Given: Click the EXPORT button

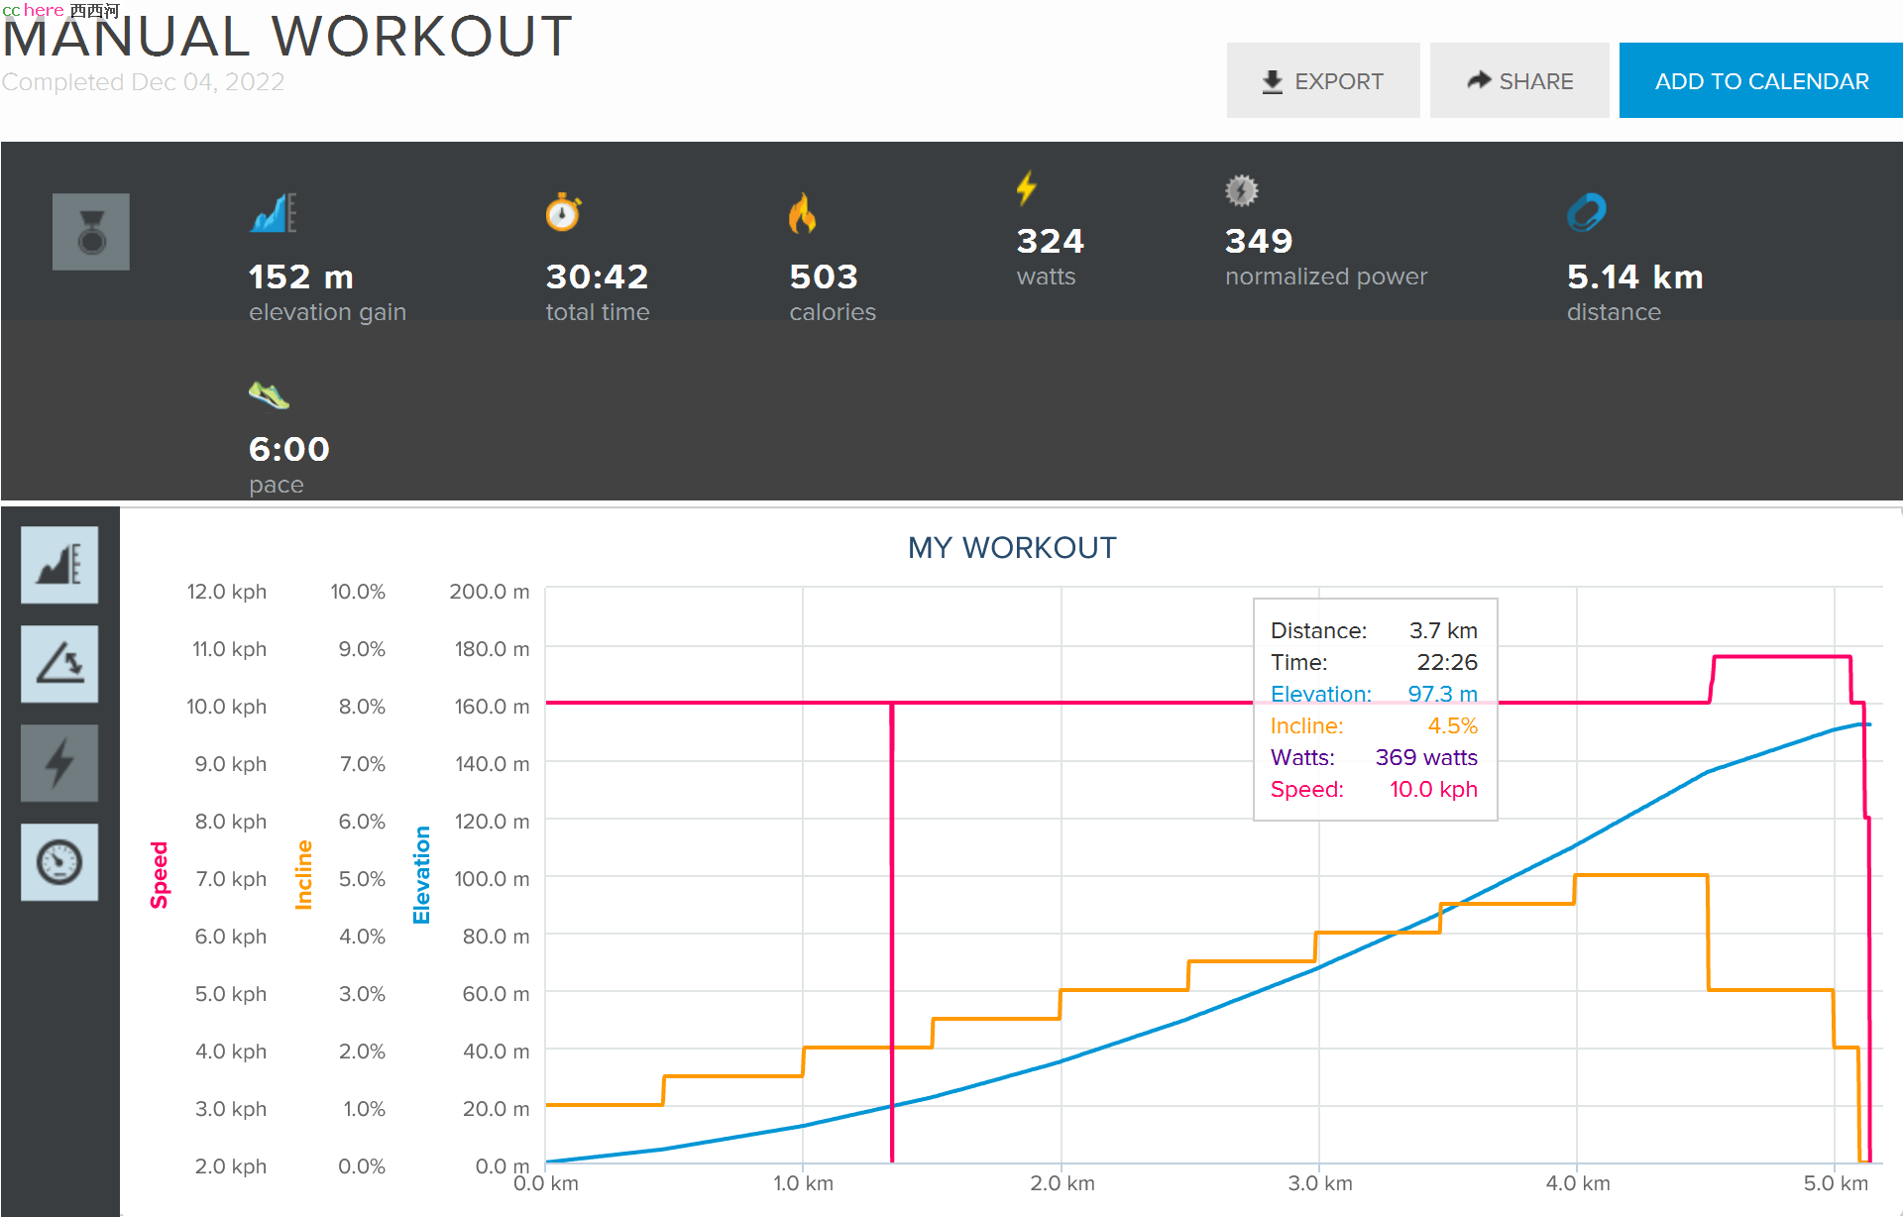Looking at the screenshot, I should pyautogui.click(x=1323, y=80).
